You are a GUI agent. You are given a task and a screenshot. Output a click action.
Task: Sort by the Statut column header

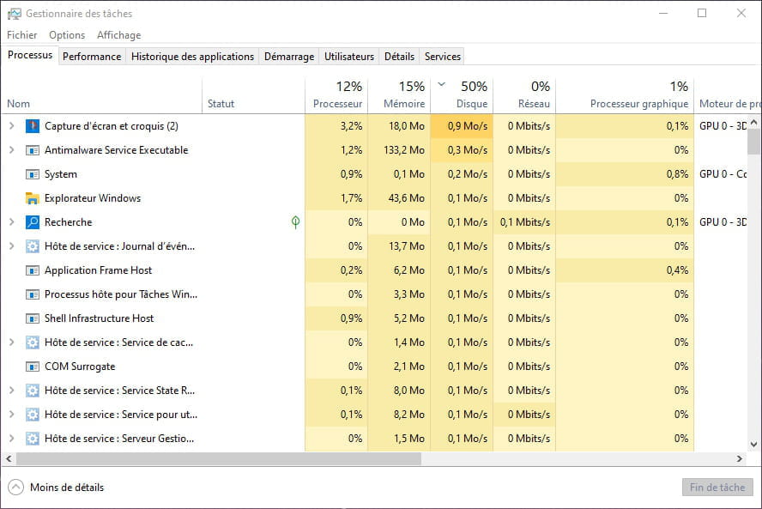pyautogui.click(x=254, y=96)
